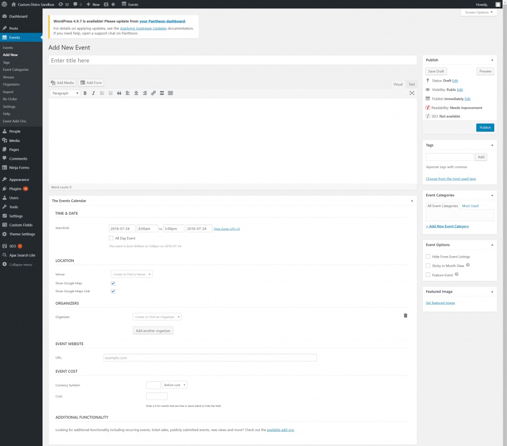Click the event title input field

[x=232, y=60]
